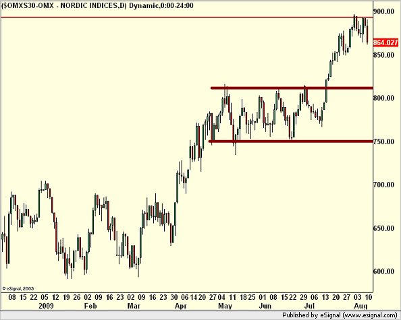The height and width of the screenshot is (320, 401).
Task: Click the date label 30 before Apr
Action: [174, 297]
